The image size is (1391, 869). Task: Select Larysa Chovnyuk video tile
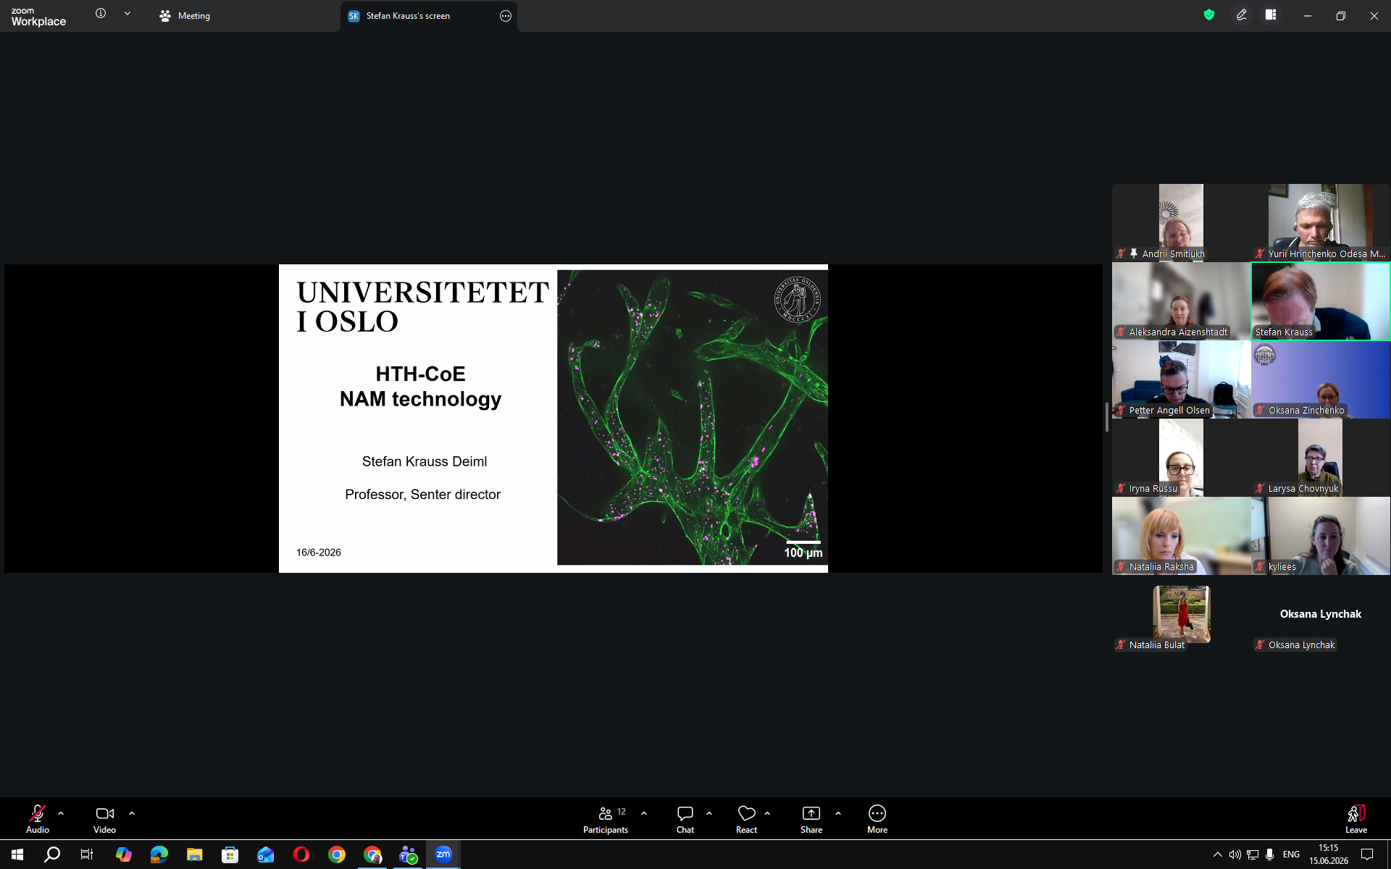pyautogui.click(x=1321, y=457)
